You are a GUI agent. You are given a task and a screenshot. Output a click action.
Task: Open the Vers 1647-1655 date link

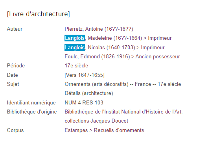tap(85, 75)
